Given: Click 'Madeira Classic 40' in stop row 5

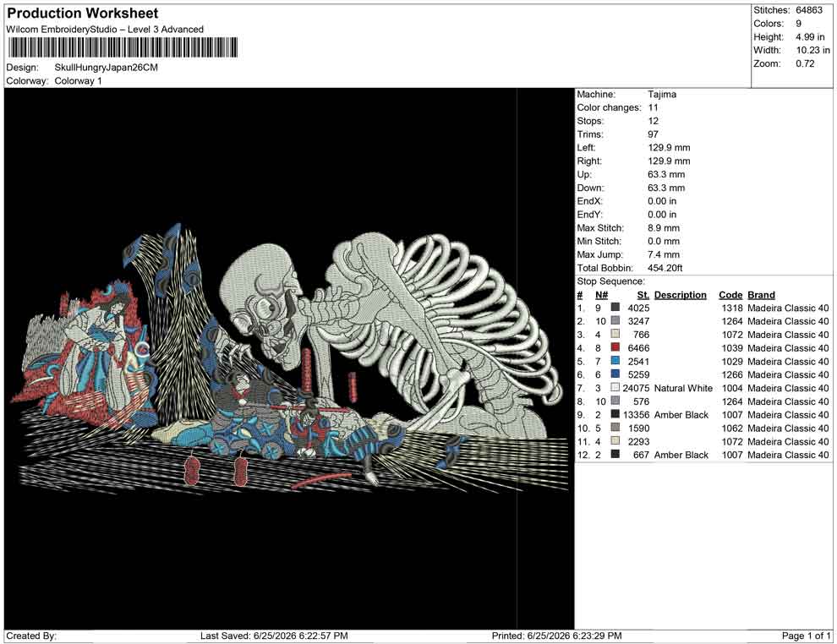Looking at the screenshot, I should [x=789, y=361].
